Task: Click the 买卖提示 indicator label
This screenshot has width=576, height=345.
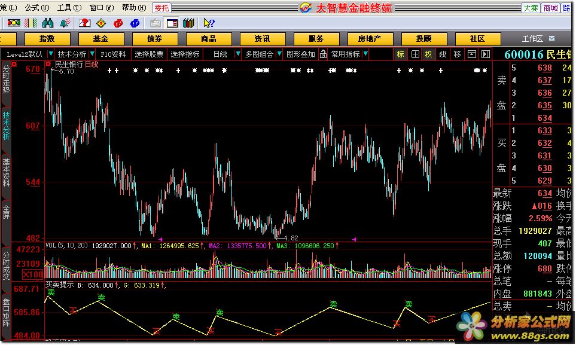Action: 59,285
